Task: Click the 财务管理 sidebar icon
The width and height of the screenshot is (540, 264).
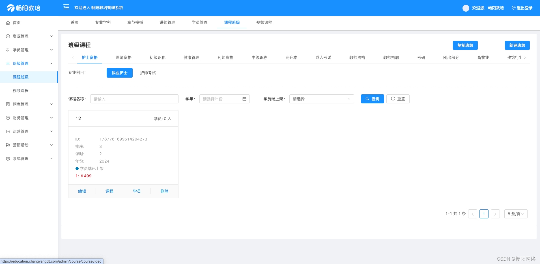Action: pyautogui.click(x=8, y=118)
